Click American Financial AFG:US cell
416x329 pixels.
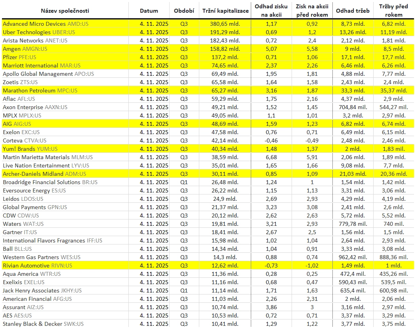(37, 299)
